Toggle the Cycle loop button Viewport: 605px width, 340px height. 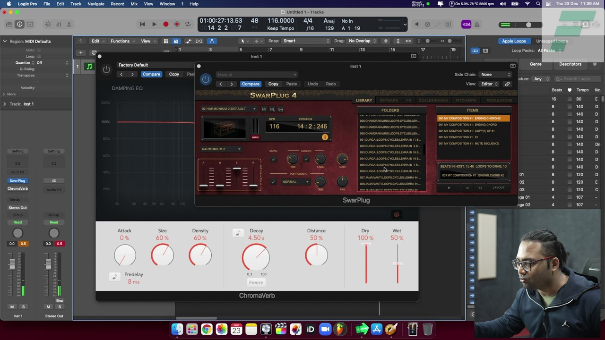coord(188,24)
